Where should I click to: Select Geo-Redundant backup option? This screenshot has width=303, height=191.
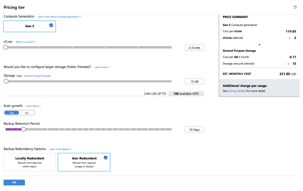coord(84,162)
